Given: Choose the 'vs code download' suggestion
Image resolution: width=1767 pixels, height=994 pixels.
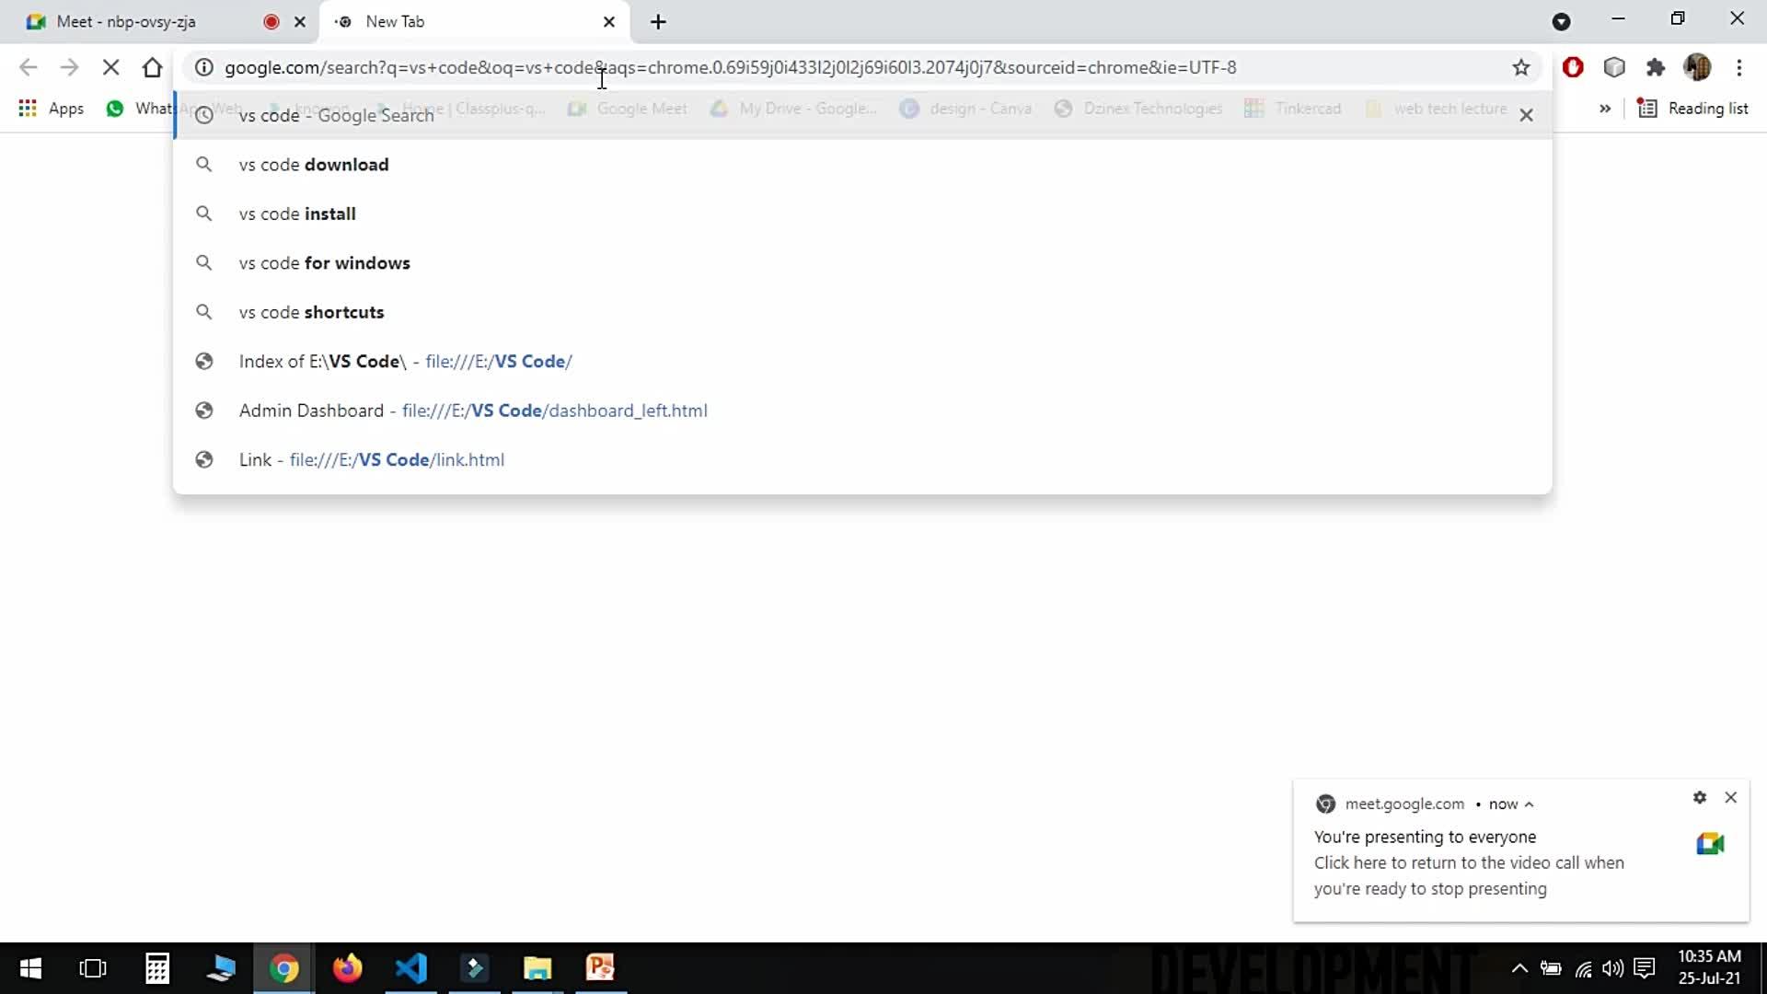Looking at the screenshot, I should point(861,165).
